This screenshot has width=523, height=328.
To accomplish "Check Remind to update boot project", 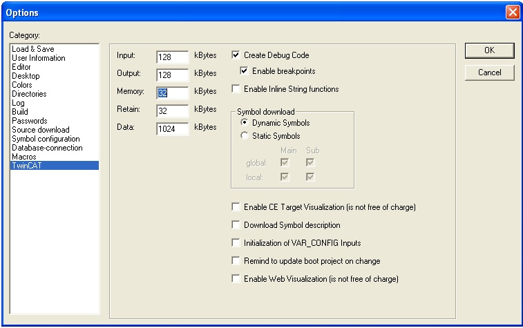I will 236,260.
